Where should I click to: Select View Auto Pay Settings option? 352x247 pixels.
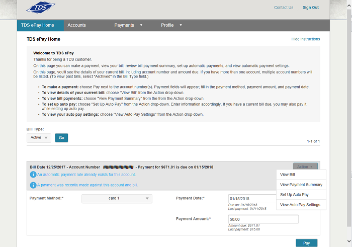[301, 205]
